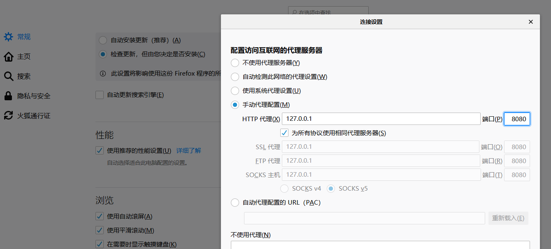Click the 不使用代理 text box
The height and width of the screenshot is (249, 551).
380,245
